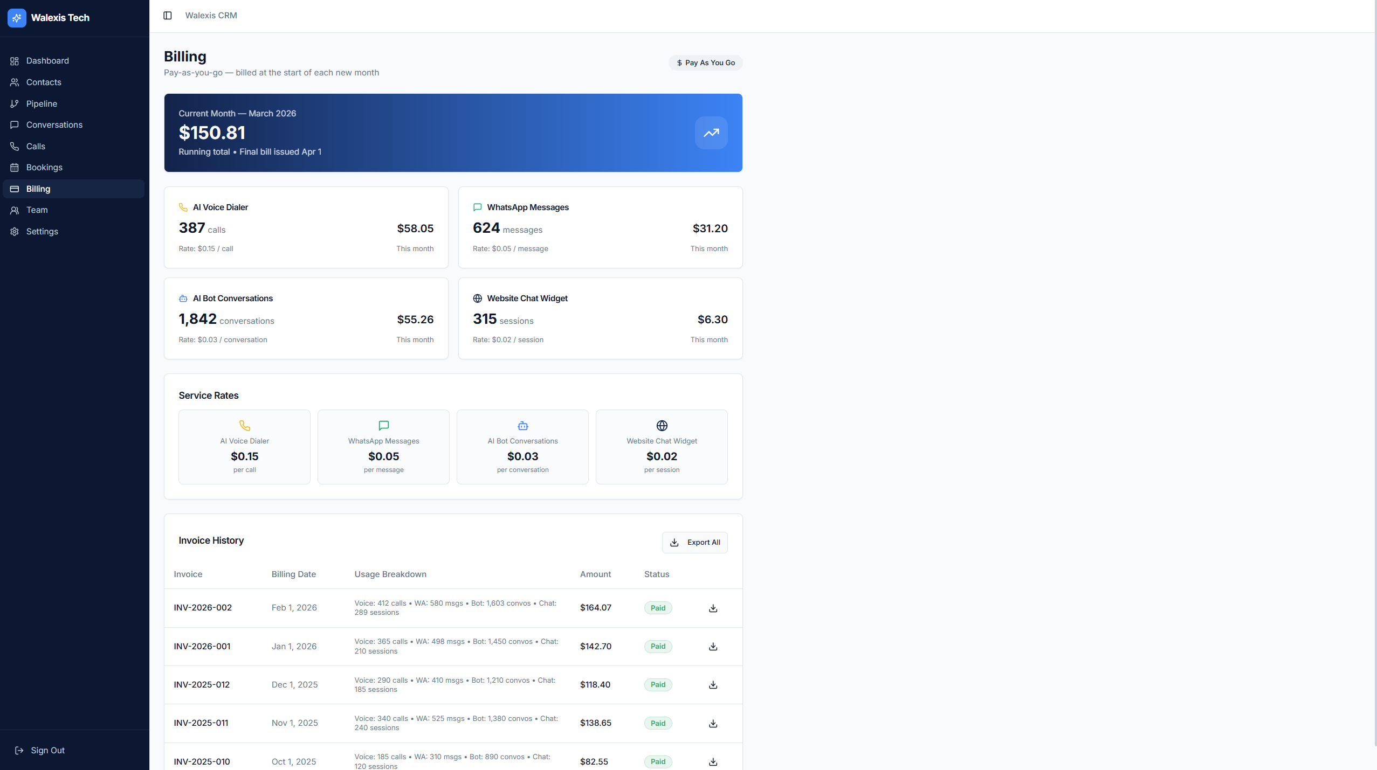The image size is (1377, 770).
Task: Select invoice INV-2026-001 in the history table
Action: pos(202,646)
